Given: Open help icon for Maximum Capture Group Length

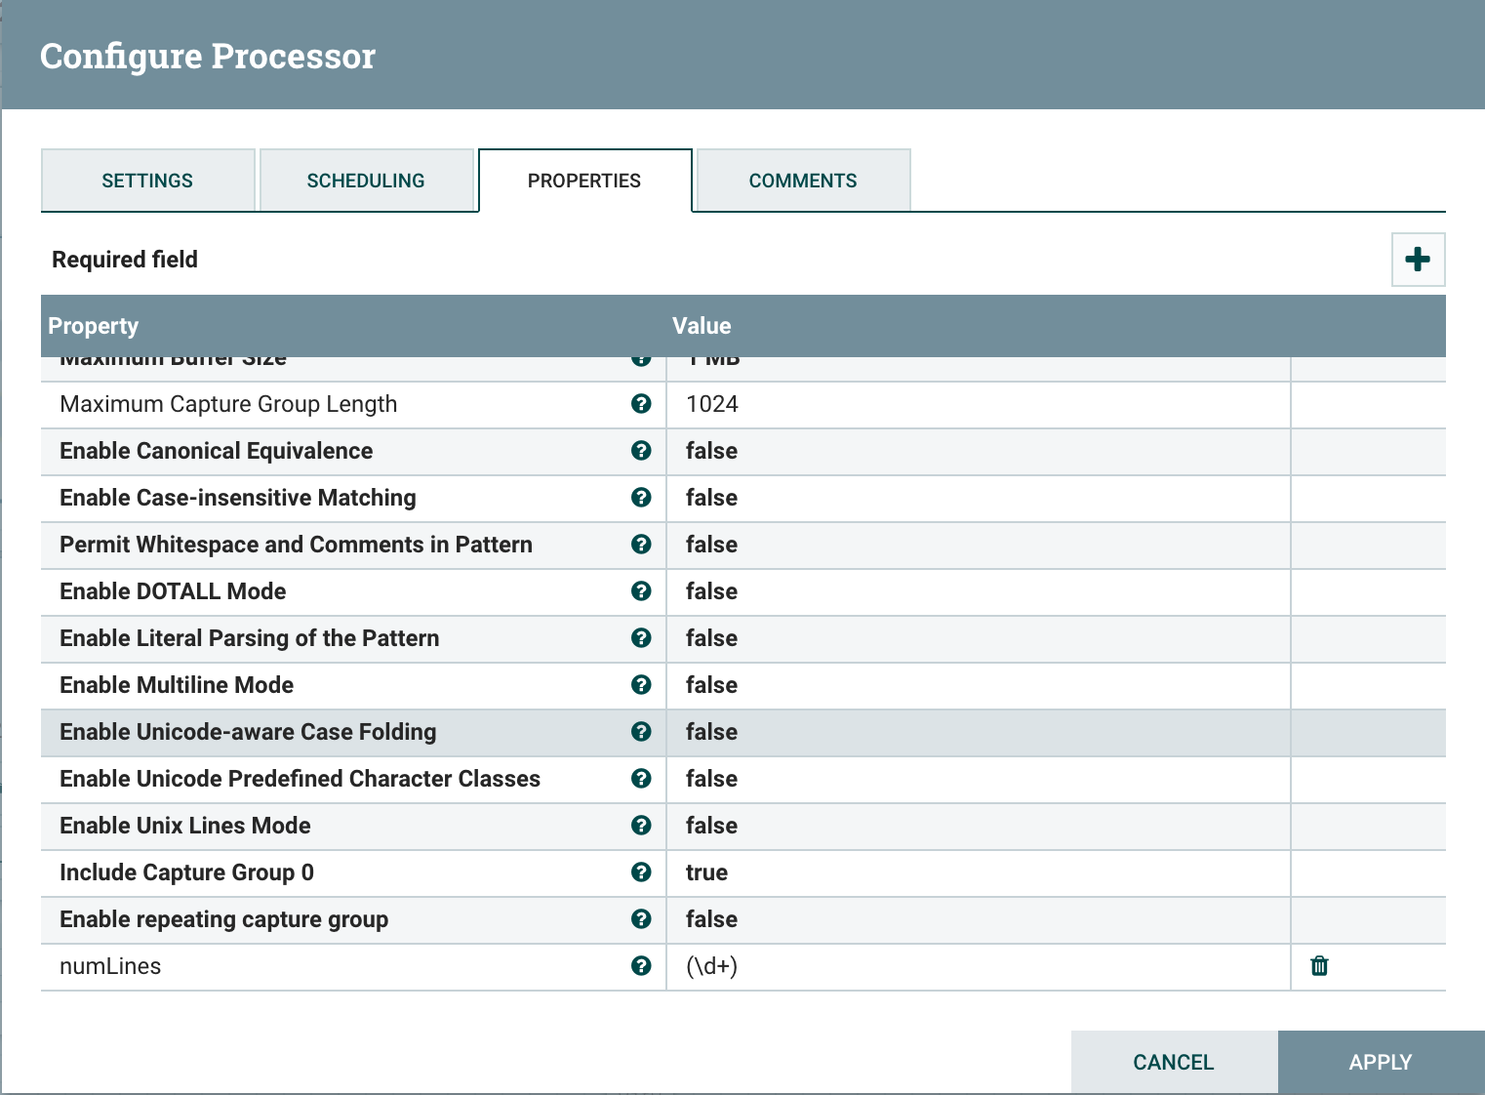Looking at the screenshot, I should tap(641, 404).
